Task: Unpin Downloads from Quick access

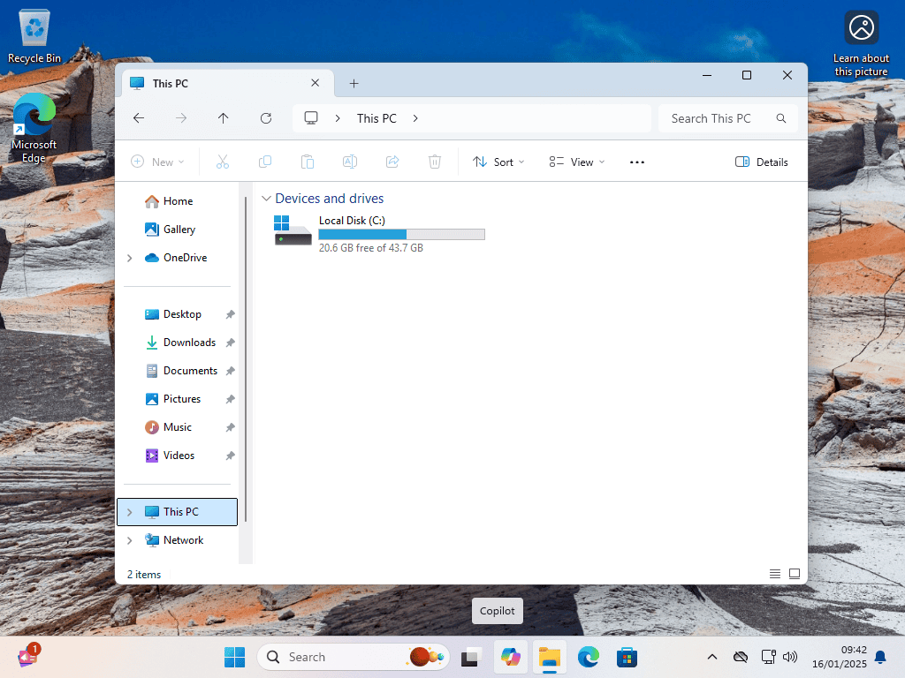Action: pos(230,342)
